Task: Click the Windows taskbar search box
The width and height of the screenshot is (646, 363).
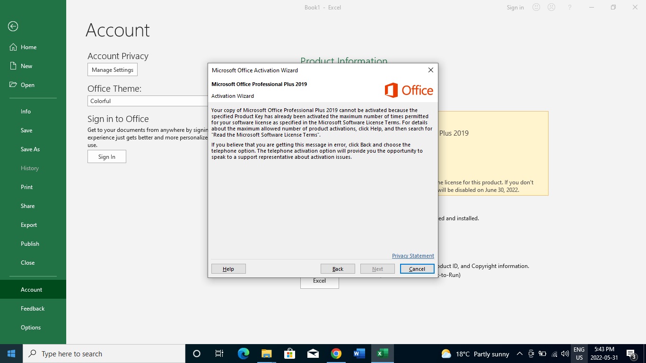Action: click(104, 354)
